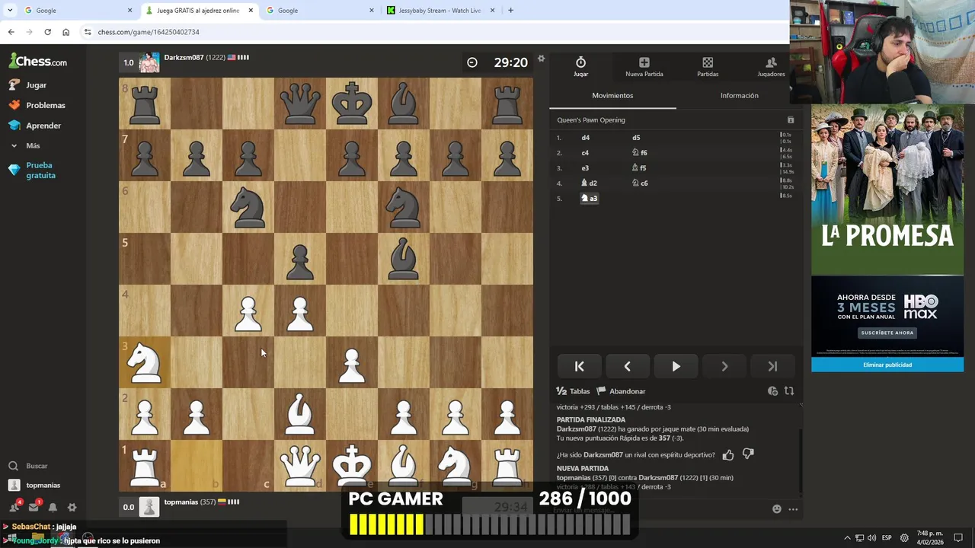Switch to the Jessybaby Stream browser tab
The height and width of the screenshot is (548, 975).
pyautogui.click(x=440, y=11)
